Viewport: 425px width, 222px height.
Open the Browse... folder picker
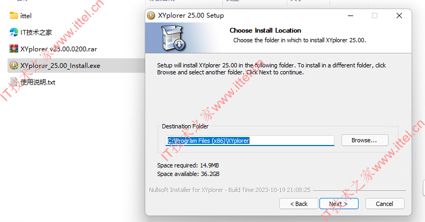pos(364,140)
